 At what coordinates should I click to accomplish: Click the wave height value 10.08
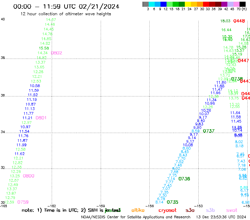[188, 145]
